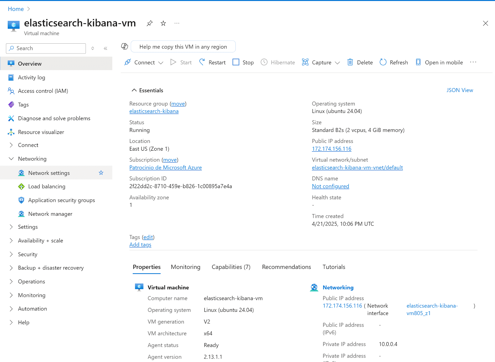Expand the Settings section in the sidebar
Screen dimensions: 495x362
11,227
